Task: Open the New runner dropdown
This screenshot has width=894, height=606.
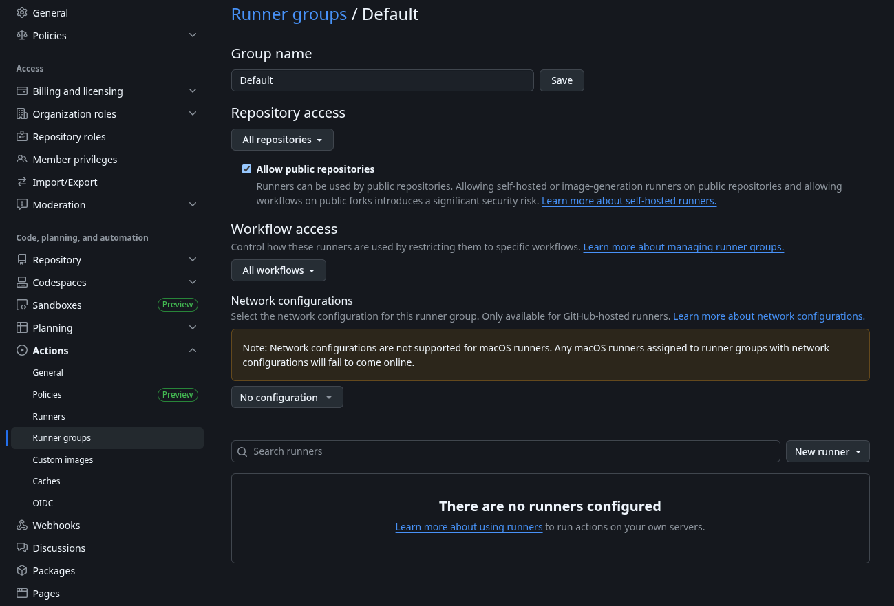Action: [827, 452]
